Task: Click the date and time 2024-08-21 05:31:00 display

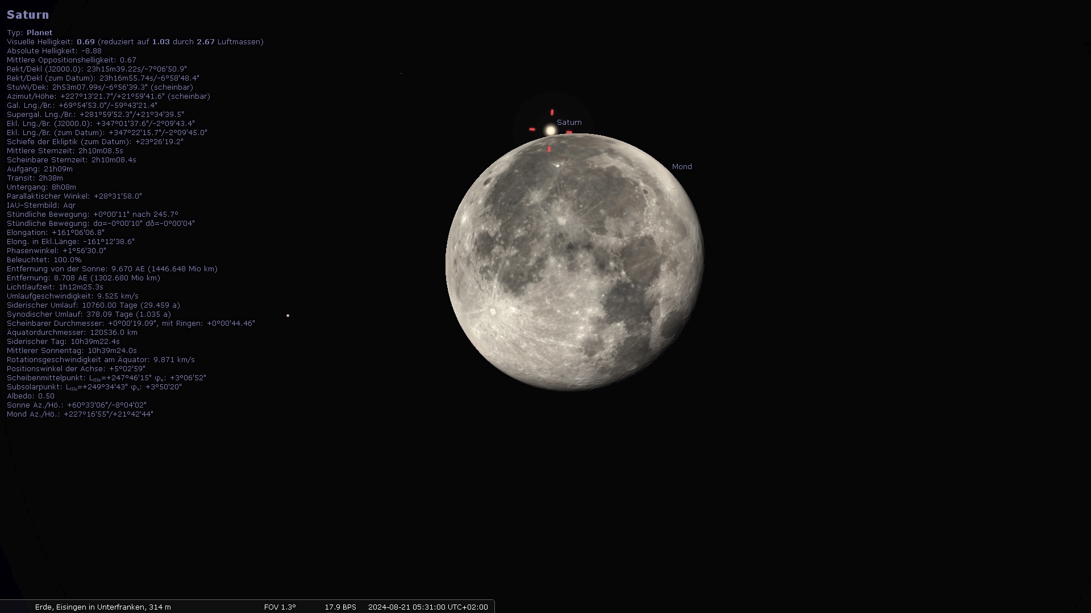Action: [x=427, y=607]
